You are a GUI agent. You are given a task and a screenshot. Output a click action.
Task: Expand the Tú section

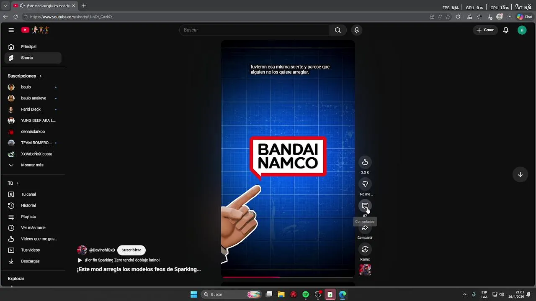13,183
